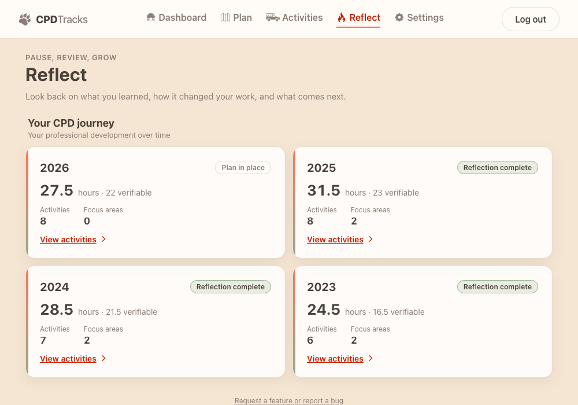Click '21.5 verifiable' text on 2024 card

click(x=132, y=312)
